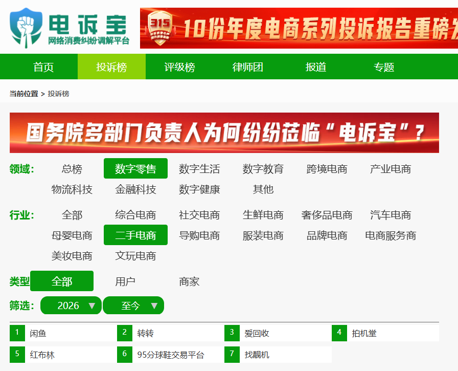
Task: Filter by 汽车电商 industry
Action: 390,215
